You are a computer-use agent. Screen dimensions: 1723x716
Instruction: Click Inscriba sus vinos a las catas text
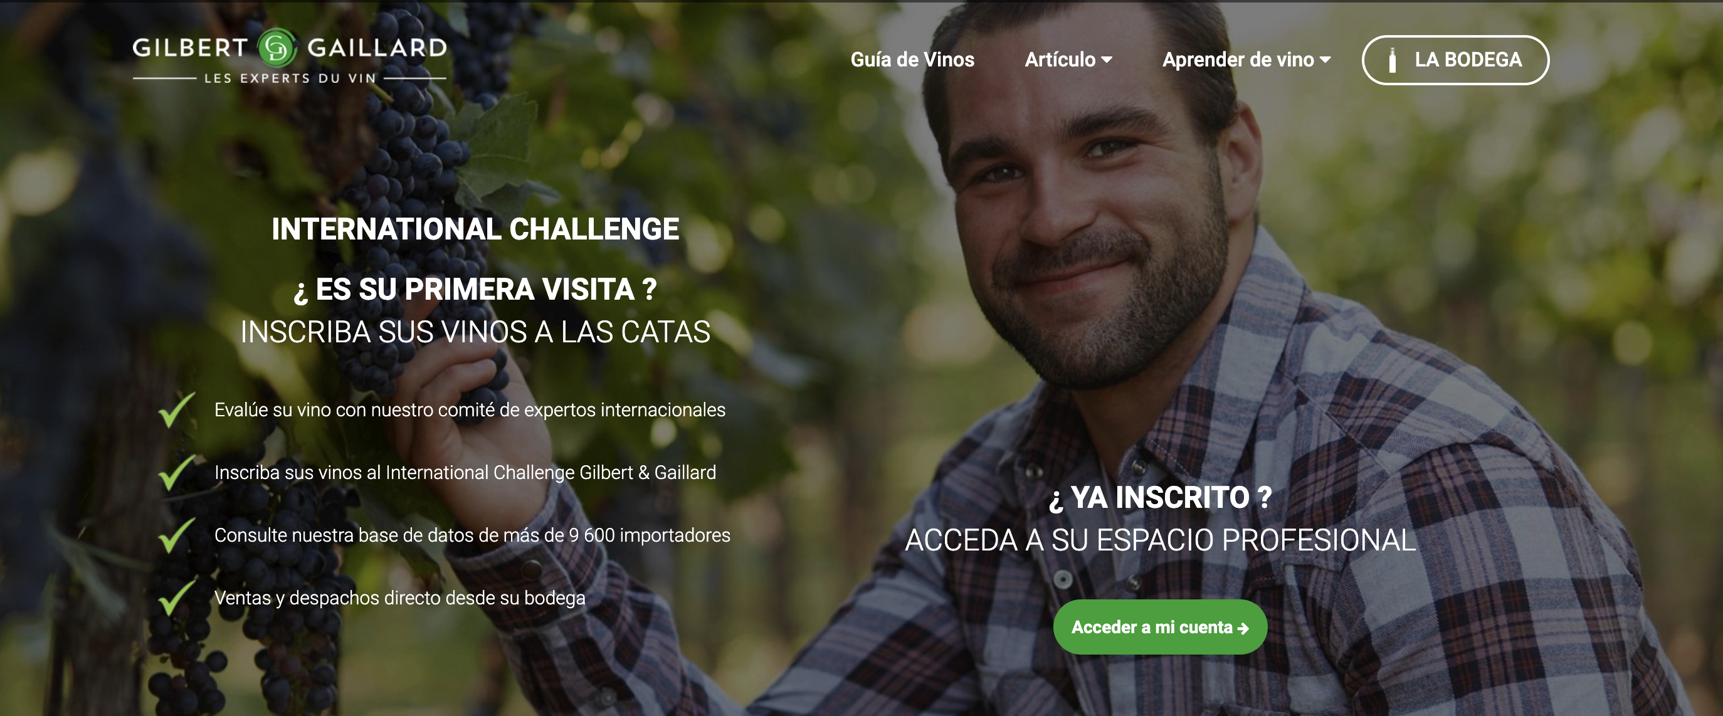pyautogui.click(x=475, y=332)
